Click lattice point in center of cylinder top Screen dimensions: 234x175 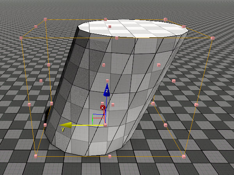110,26
